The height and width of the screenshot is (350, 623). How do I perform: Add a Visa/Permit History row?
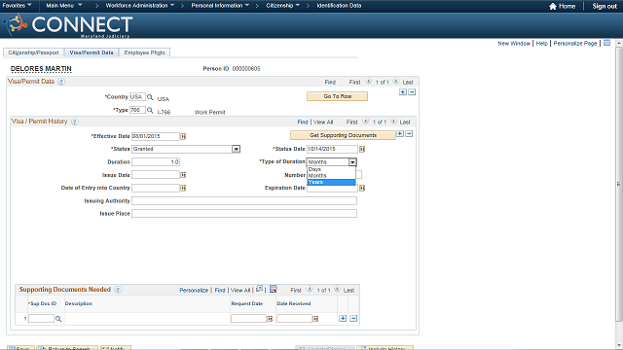[400, 134]
